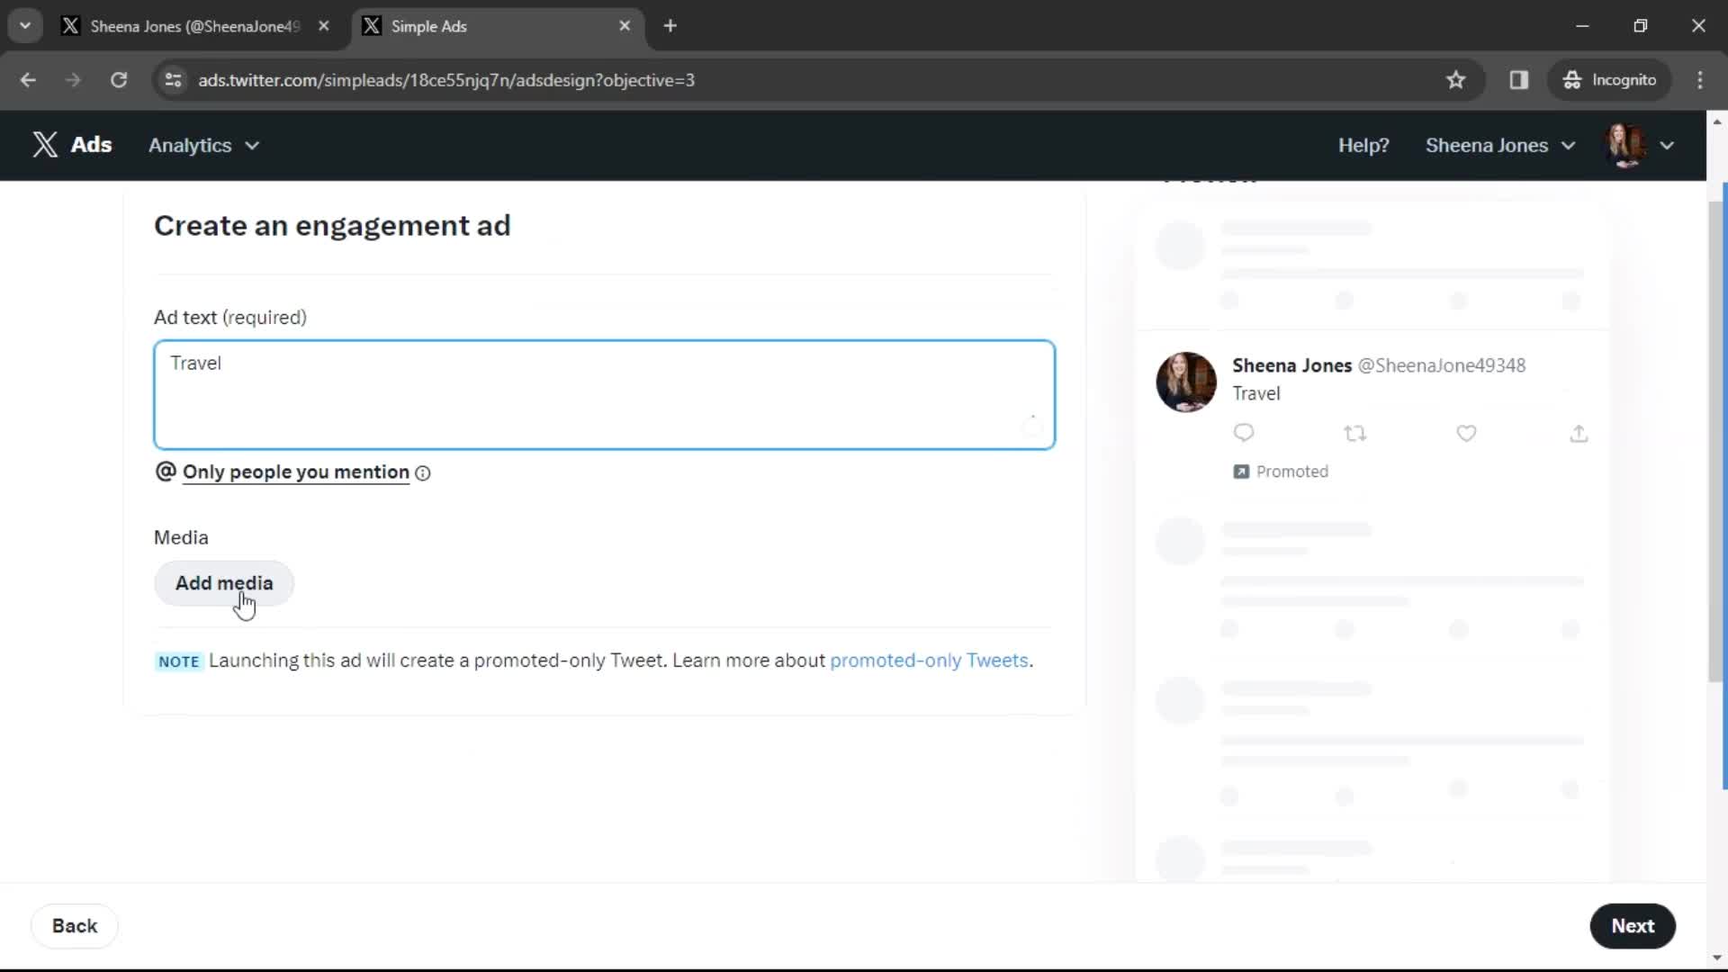Click the Simple Ads browser tab
Viewport: 1728px width, 972px height.
point(490,26)
